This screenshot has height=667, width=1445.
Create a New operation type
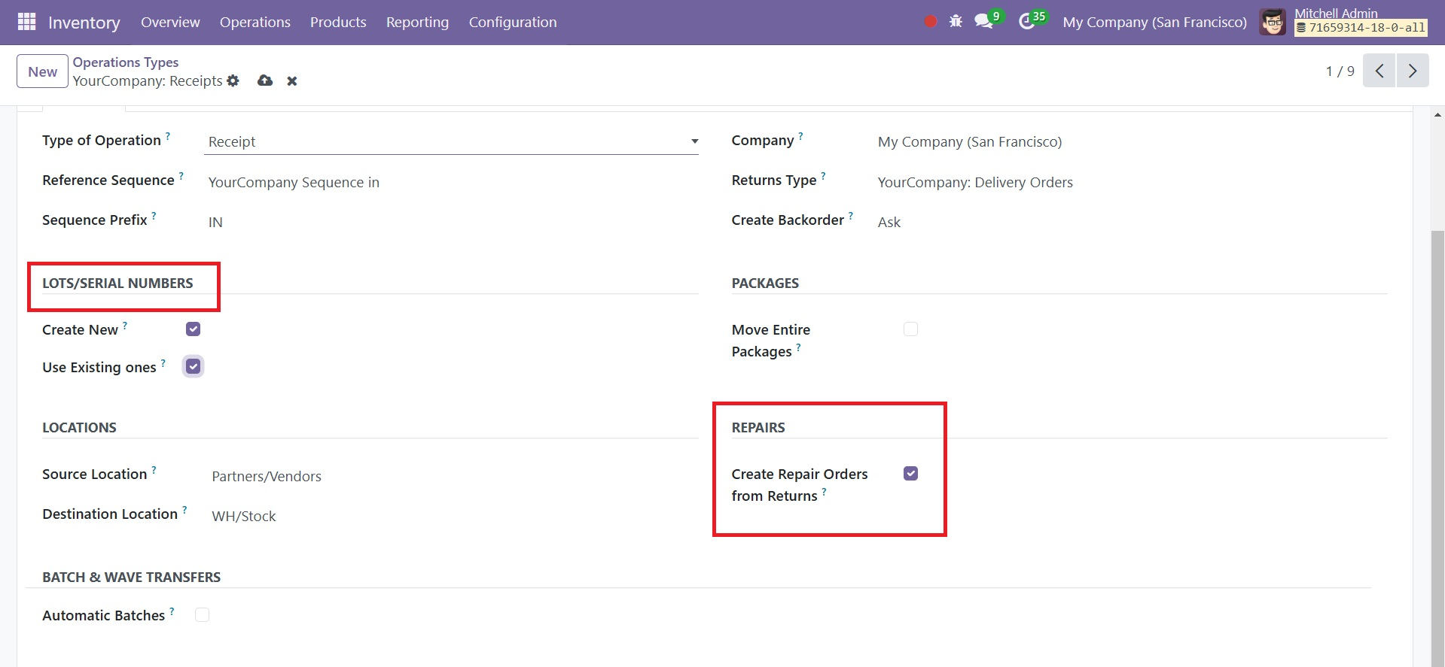[42, 71]
